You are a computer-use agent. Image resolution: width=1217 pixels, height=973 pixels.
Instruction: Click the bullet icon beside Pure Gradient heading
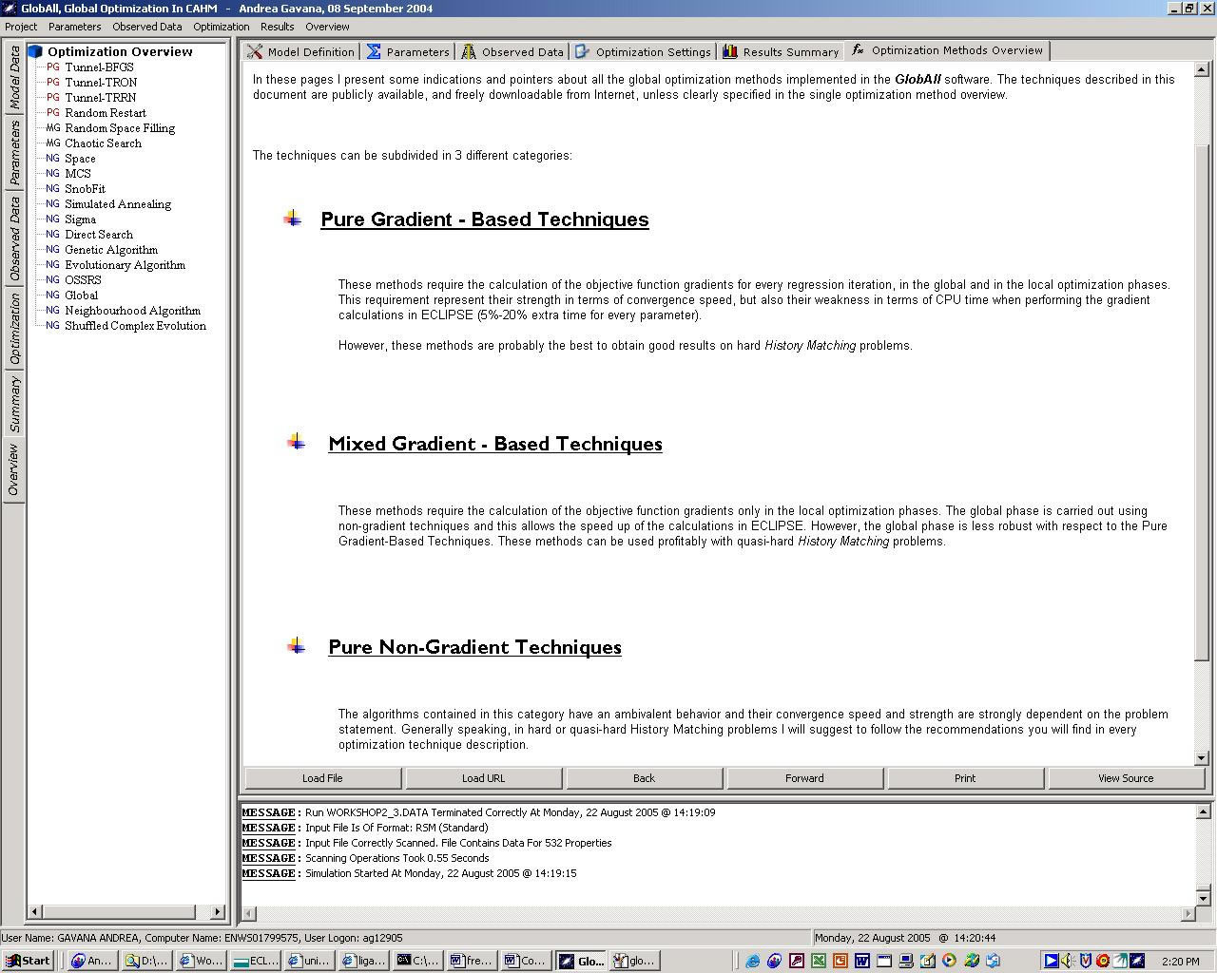point(293,219)
